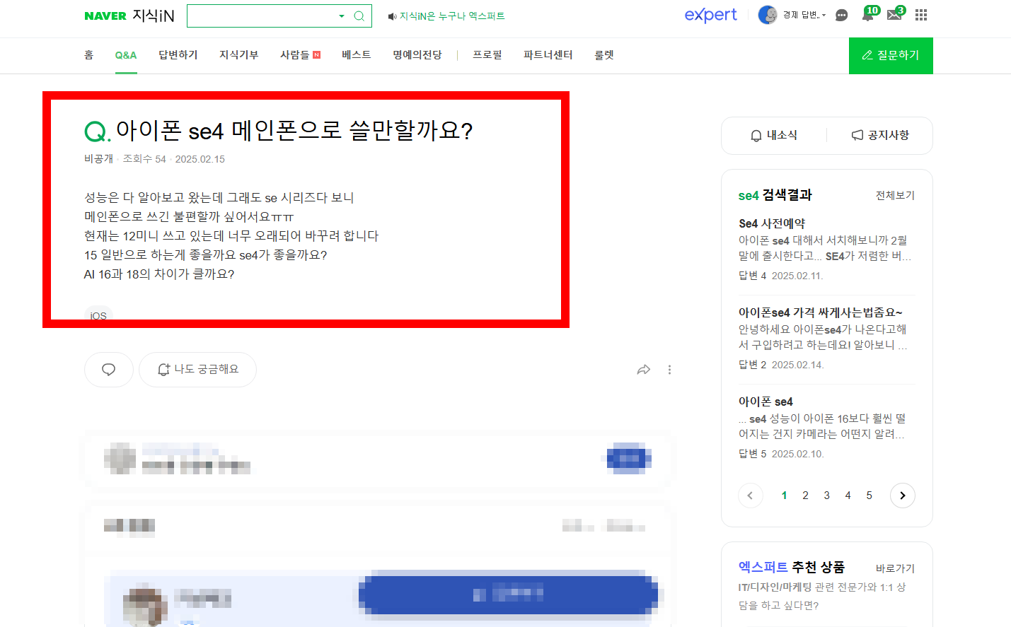Viewport: 1011px width, 627px height.
Task: Open the Naver apps grid menu
Action: (921, 15)
